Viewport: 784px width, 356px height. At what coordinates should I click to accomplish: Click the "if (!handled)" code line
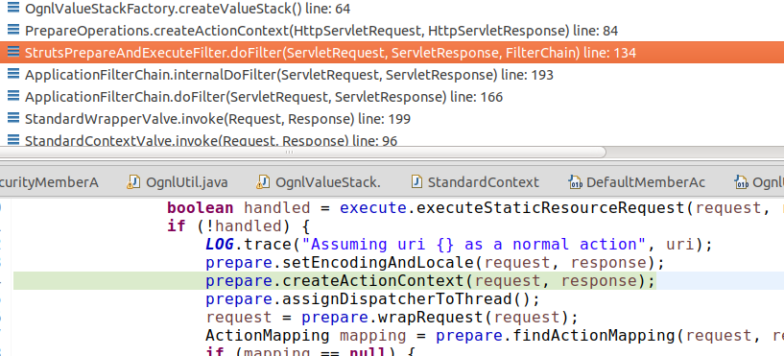239,226
